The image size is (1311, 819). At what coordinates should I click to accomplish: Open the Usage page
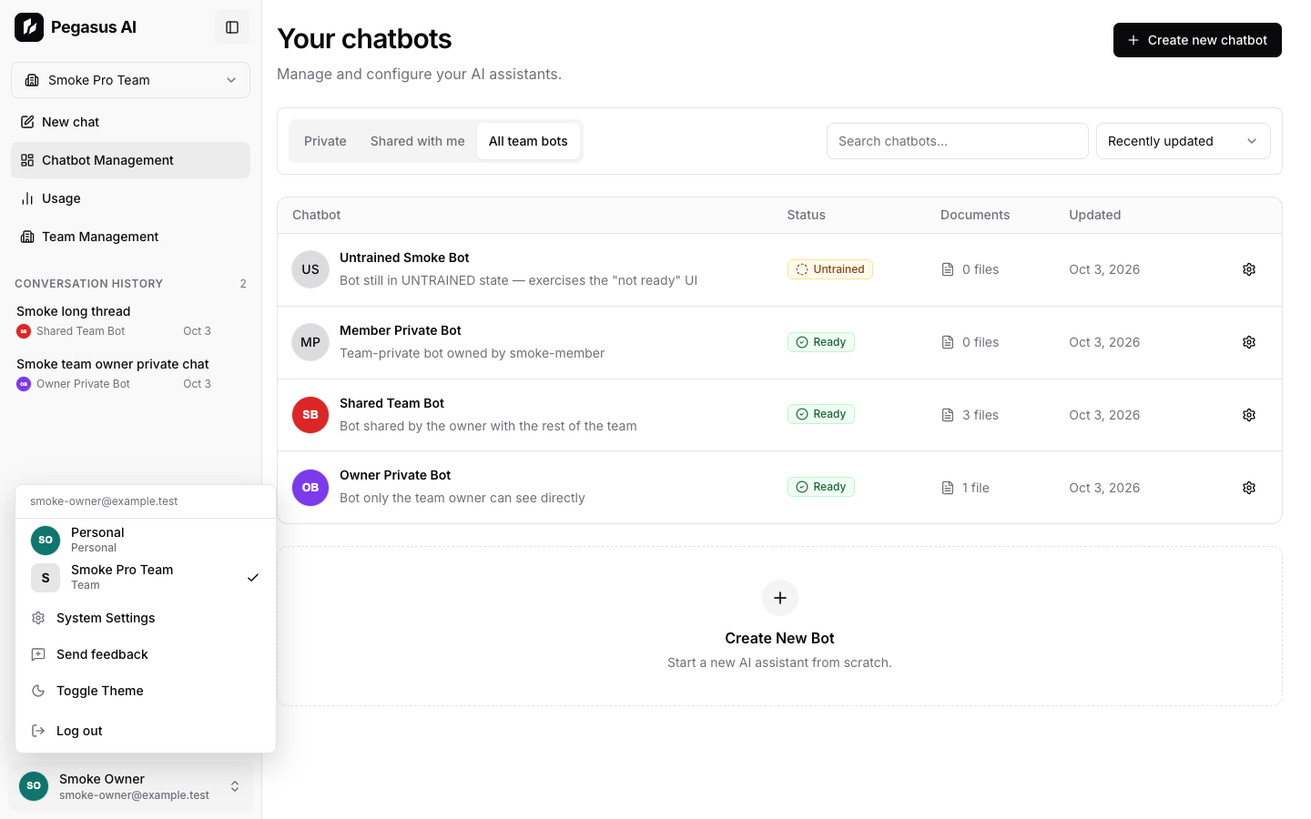(130, 198)
